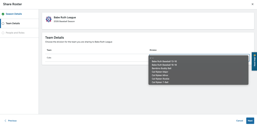Select Cal Ripken T-Ball division
The width and height of the screenshot is (257, 127).
pyautogui.click(x=198, y=82)
